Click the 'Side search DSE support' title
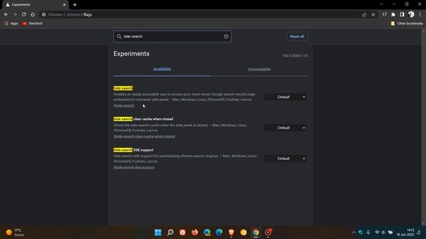The height and width of the screenshot is (239, 426). tap(133, 150)
